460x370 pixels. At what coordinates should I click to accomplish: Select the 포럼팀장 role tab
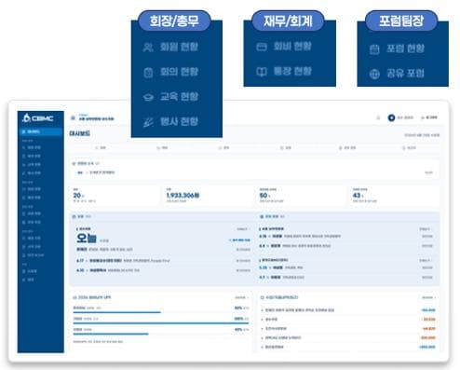[x=401, y=21]
